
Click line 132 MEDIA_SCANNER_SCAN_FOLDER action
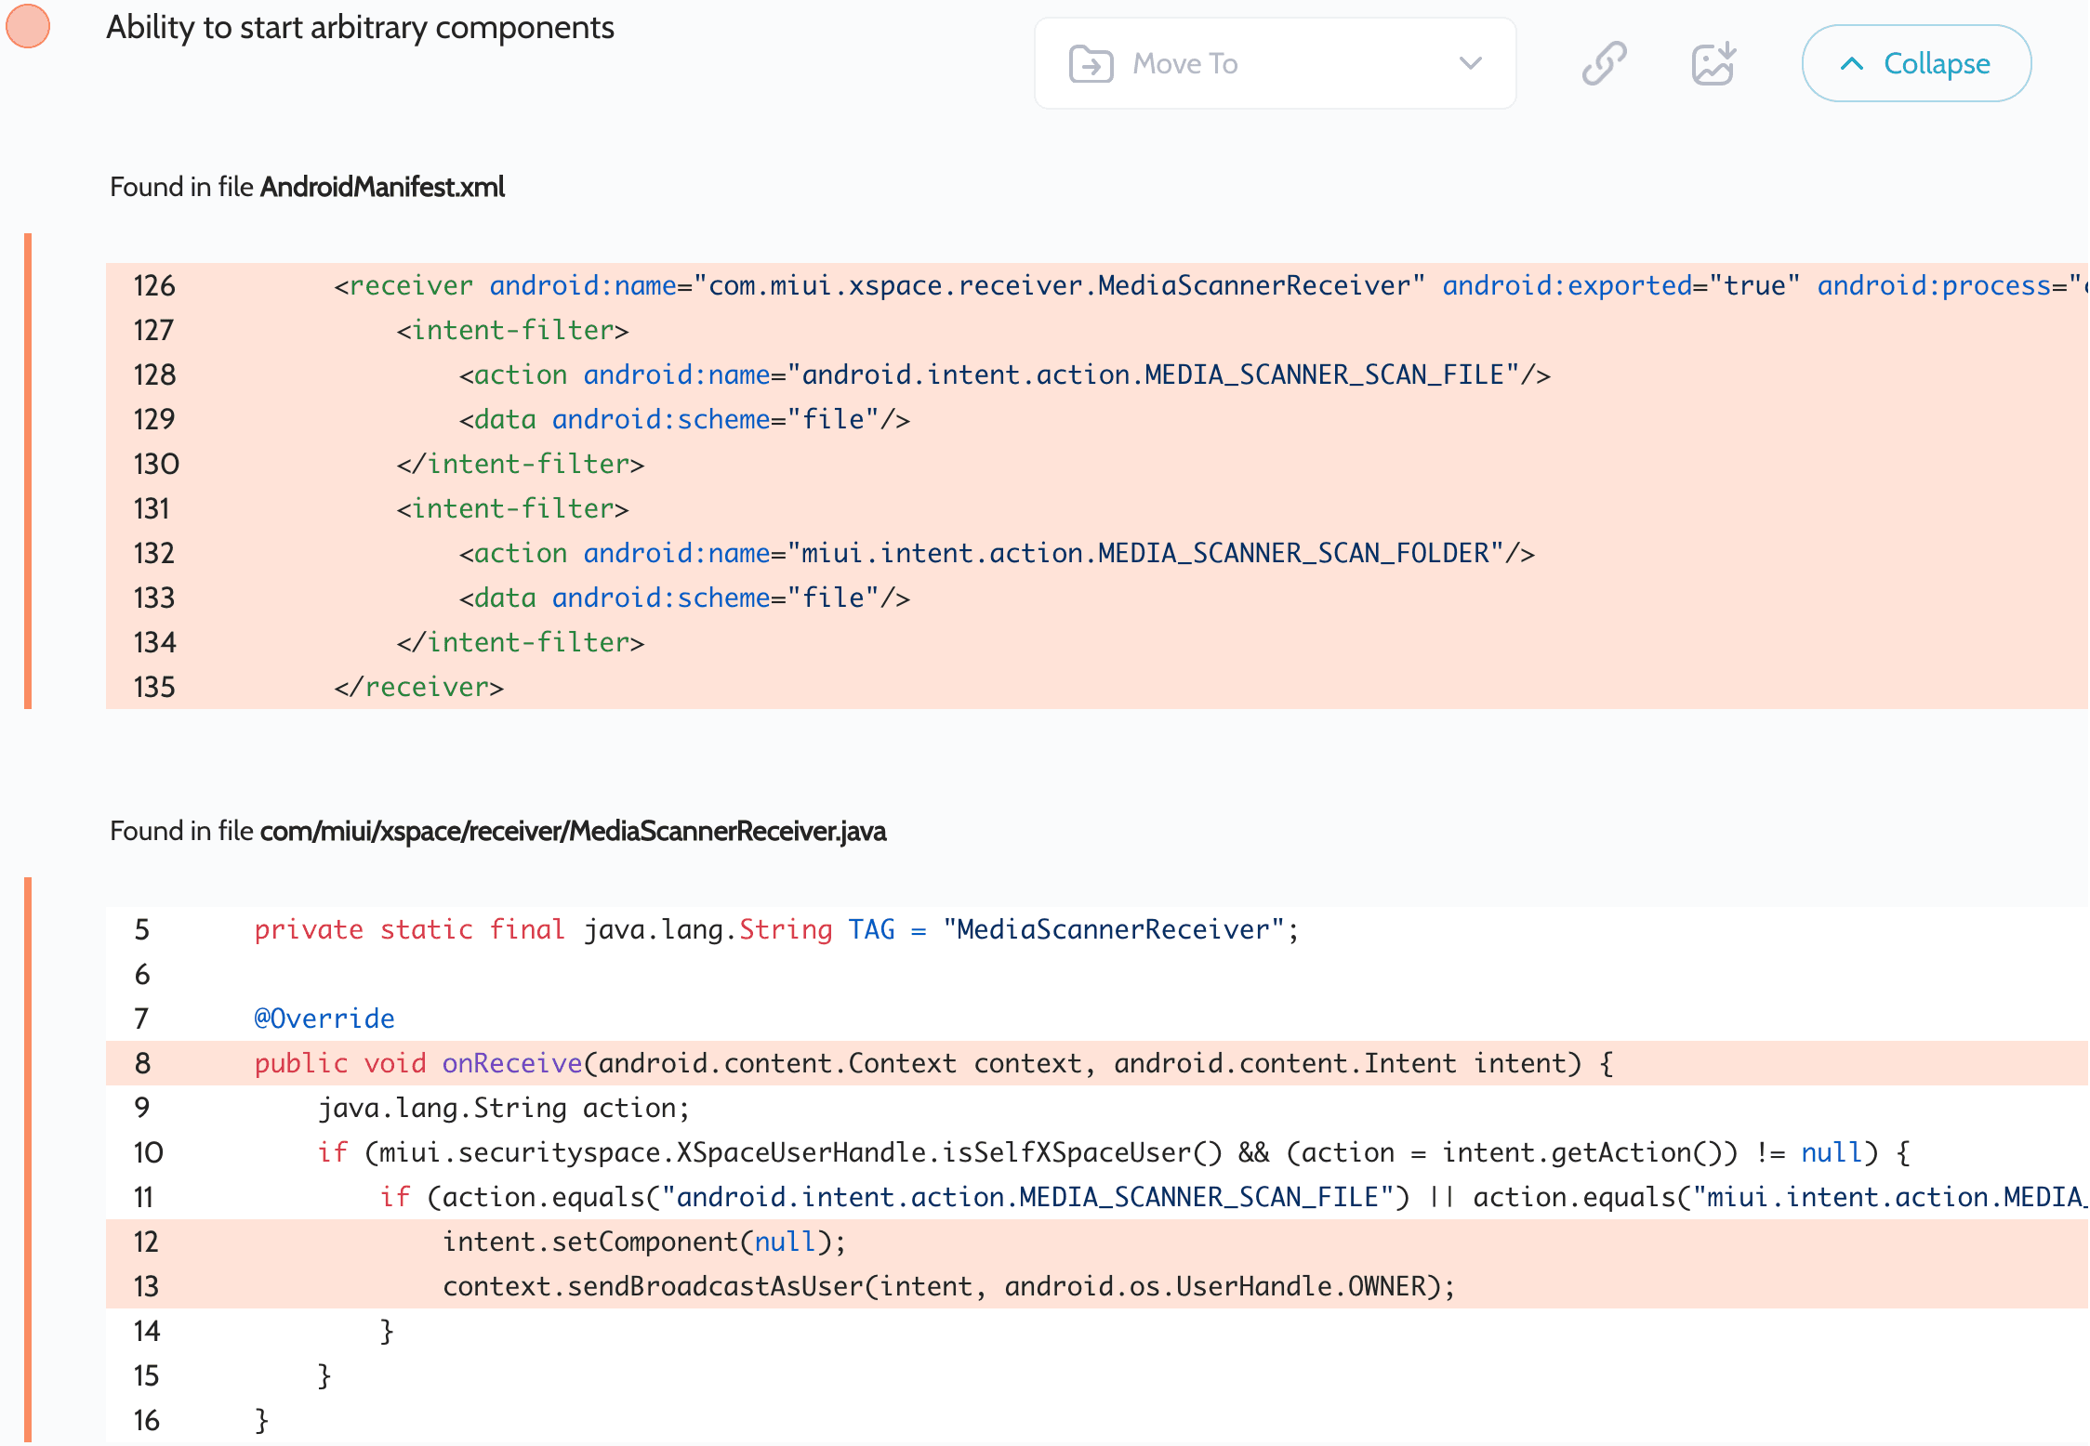(x=996, y=553)
